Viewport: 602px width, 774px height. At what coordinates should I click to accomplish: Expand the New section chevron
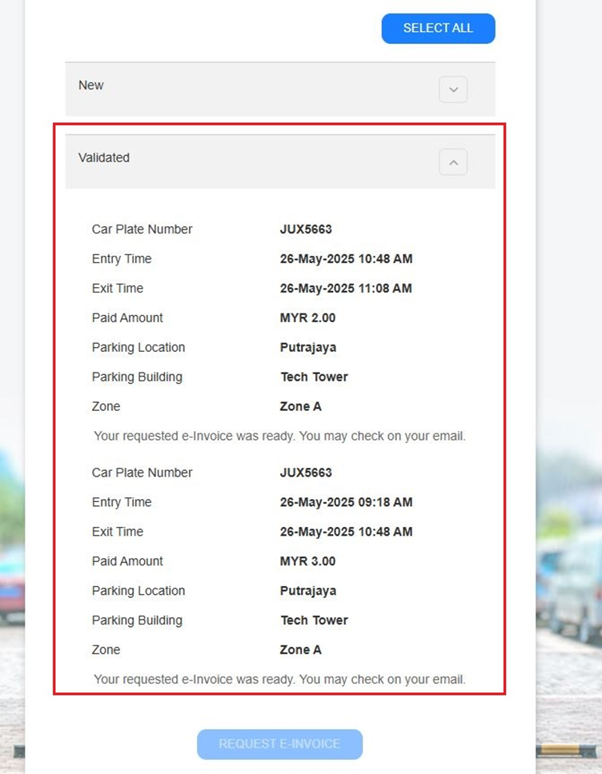[453, 90]
